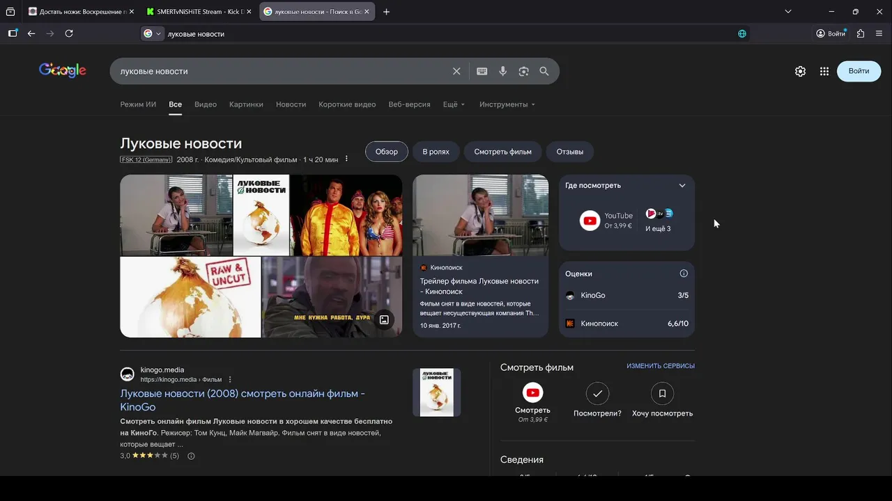The width and height of the screenshot is (892, 501).
Task: Click the Кинопоиск 6,6/10 rating row
Action: [626, 324]
